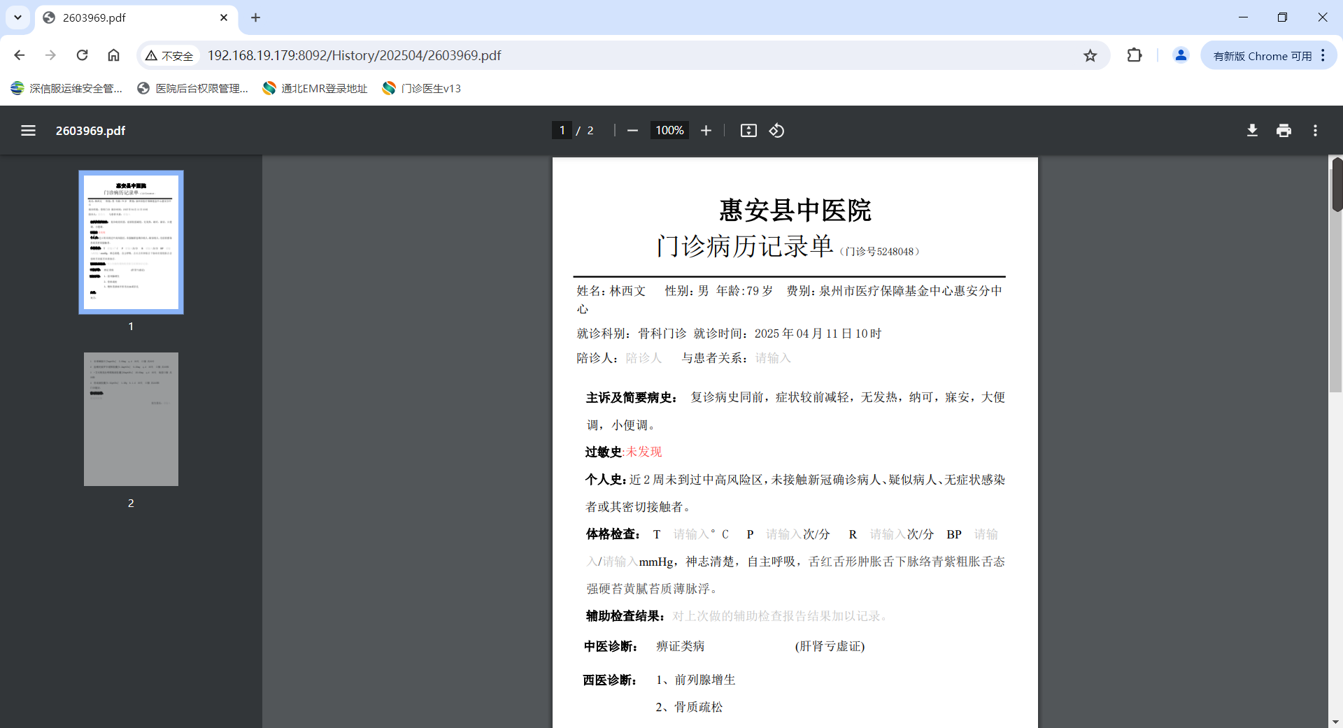Click the 骨质疏松 diagnosis line
This screenshot has width=1343, height=728.
click(x=689, y=707)
